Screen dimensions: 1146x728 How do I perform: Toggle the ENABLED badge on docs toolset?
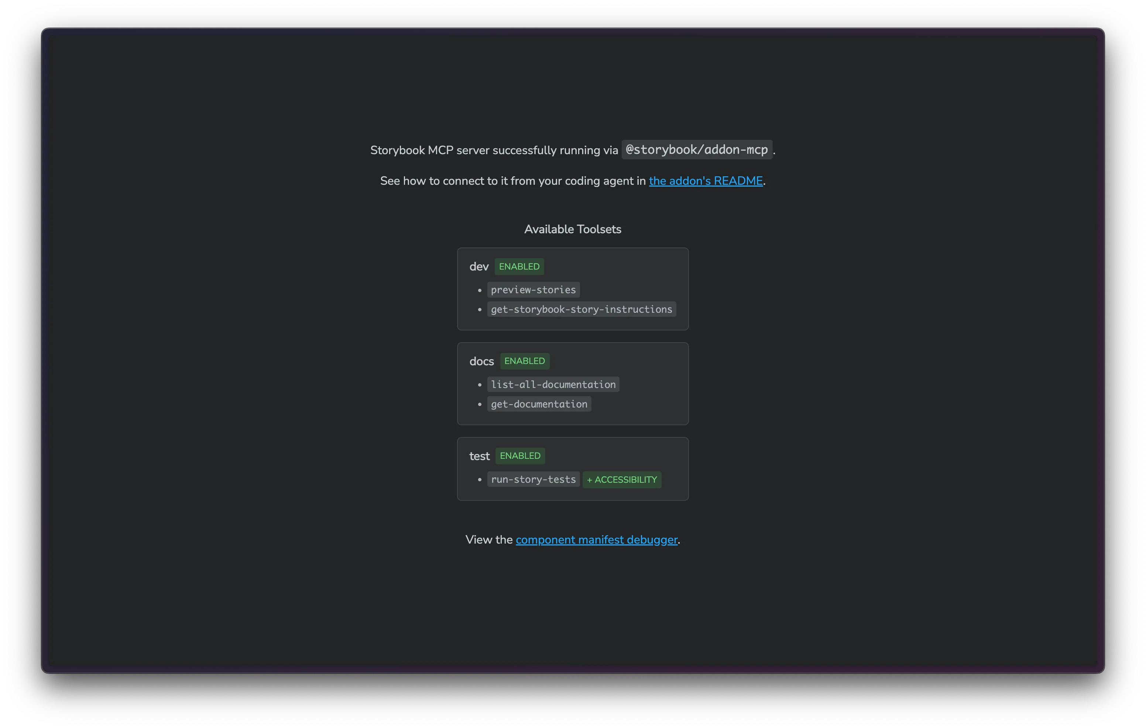point(525,361)
